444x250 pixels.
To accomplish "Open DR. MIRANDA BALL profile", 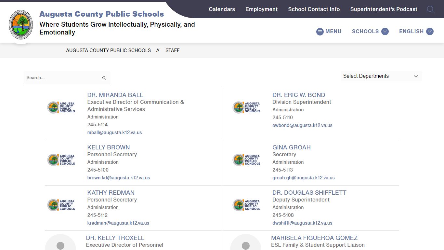I will tap(115, 95).
